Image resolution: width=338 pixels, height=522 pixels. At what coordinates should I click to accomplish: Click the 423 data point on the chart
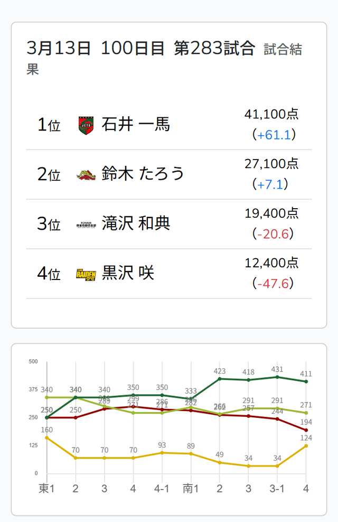click(220, 379)
